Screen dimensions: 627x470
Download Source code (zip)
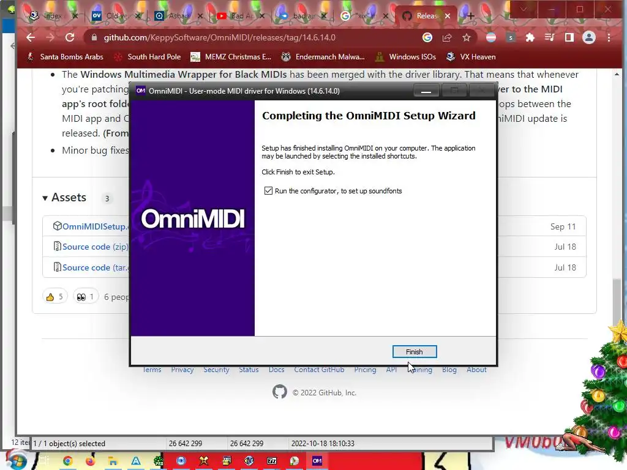point(95,247)
